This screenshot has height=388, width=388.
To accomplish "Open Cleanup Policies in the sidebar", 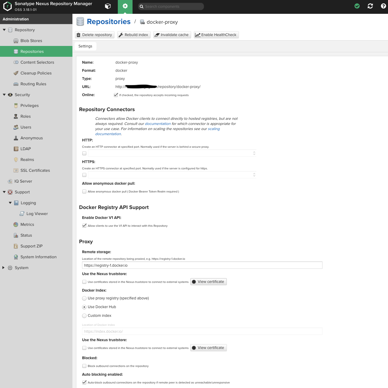I will (x=36, y=73).
